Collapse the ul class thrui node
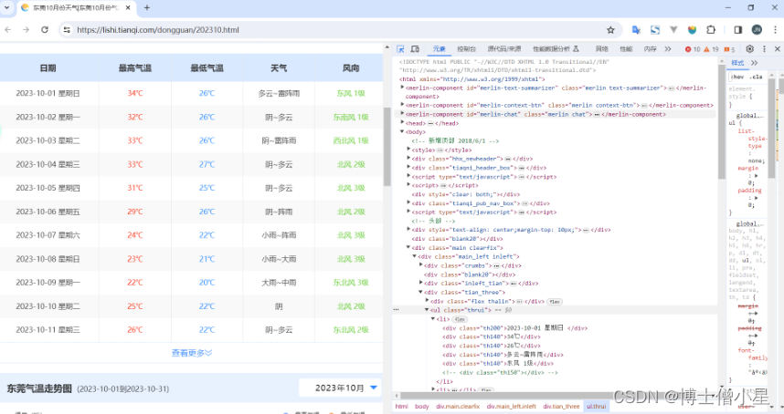Viewport: 784px width, 414px height. 427,310
